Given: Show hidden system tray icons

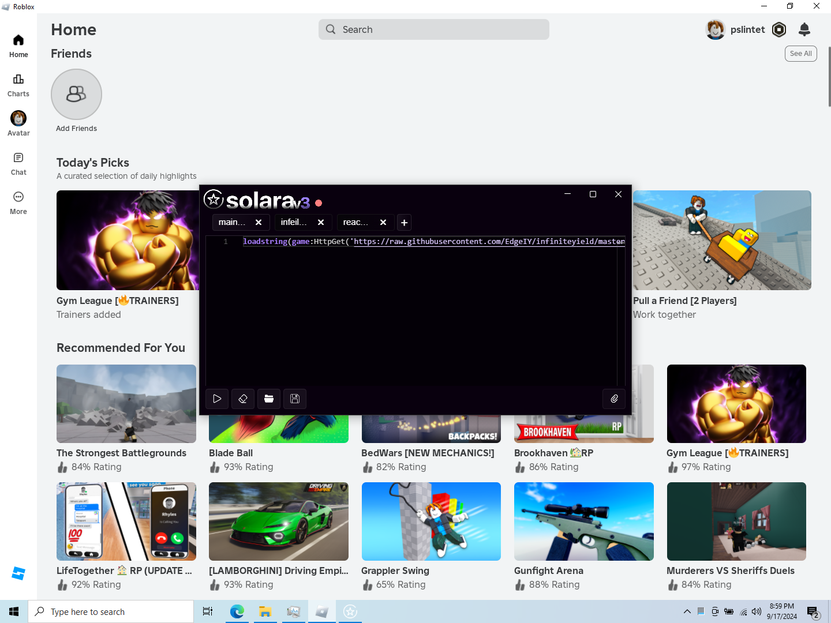Looking at the screenshot, I should [687, 611].
